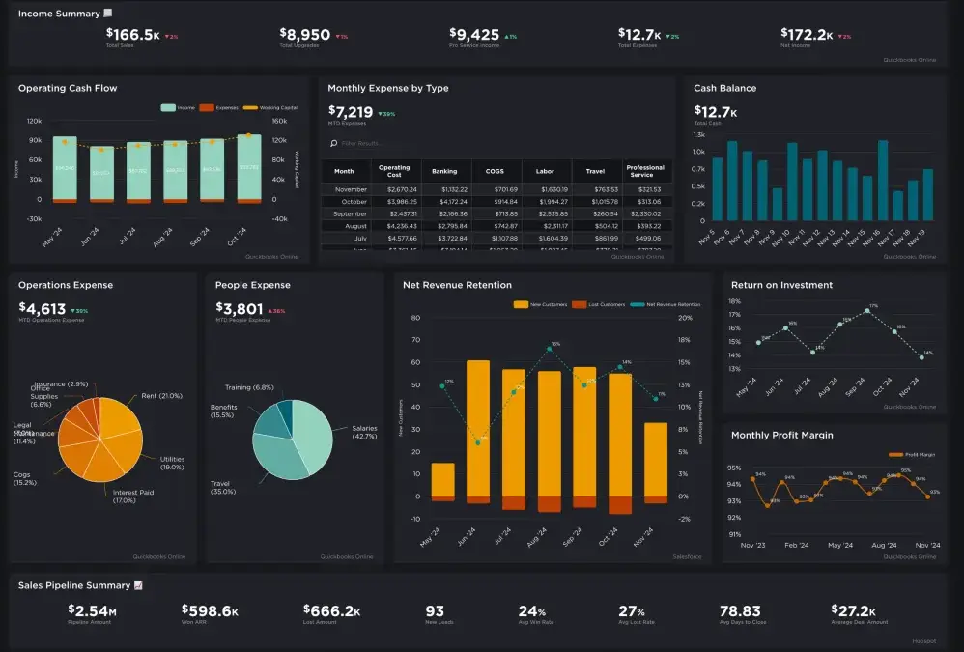Sort the table by Operating Cost header
This screenshot has height=652, width=964.
(x=394, y=171)
